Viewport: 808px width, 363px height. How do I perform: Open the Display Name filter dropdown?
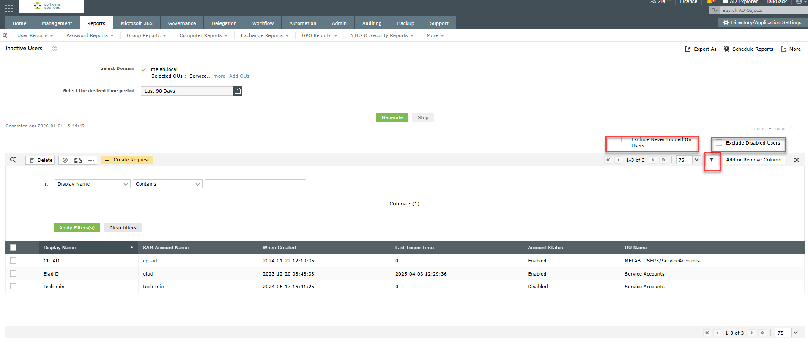(92, 184)
